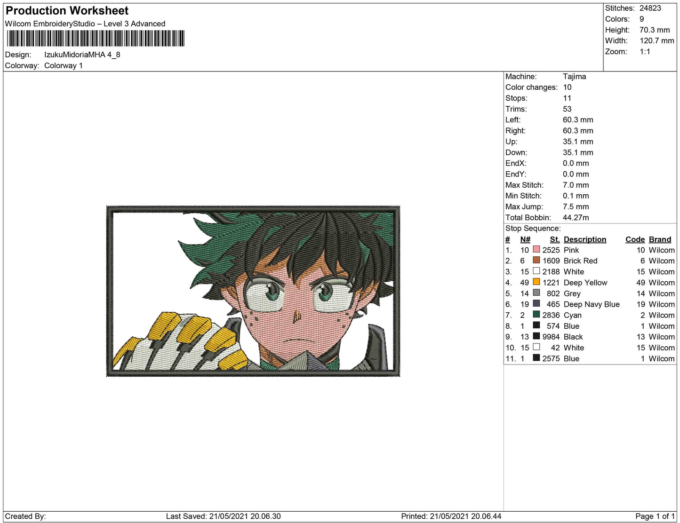Click the Wilcom EmbroideryStudio – Level 3 Advanced line
The width and height of the screenshot is (680, 523).
point(85,24)
